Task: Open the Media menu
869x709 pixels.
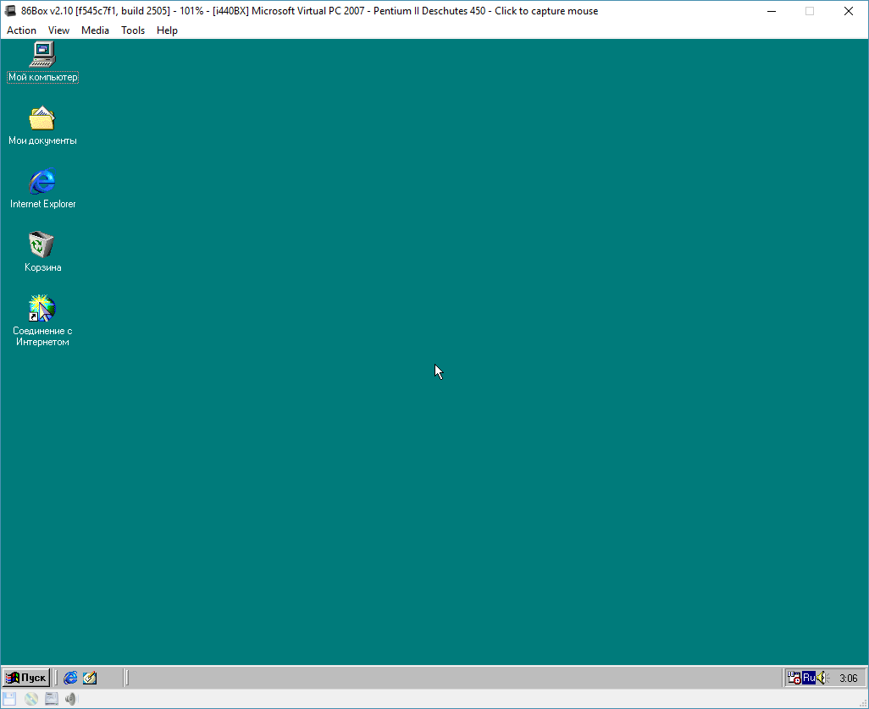Action: click(x=95, y=30)
